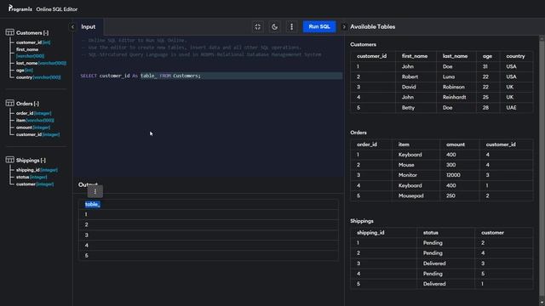This screenshot has width=545, height=306.
Task: Click the Orders table icon in sidebar
Action: 9,103
